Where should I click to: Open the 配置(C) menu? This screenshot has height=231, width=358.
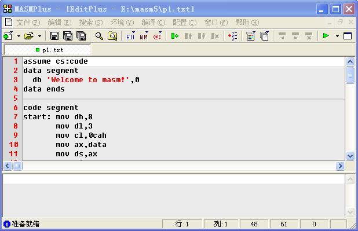pos(184,23)
